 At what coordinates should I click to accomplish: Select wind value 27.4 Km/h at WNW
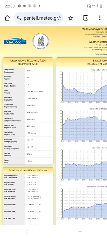point(35,92)
